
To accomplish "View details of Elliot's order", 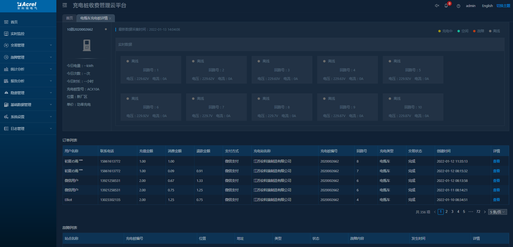I will (x=496, y=200).
